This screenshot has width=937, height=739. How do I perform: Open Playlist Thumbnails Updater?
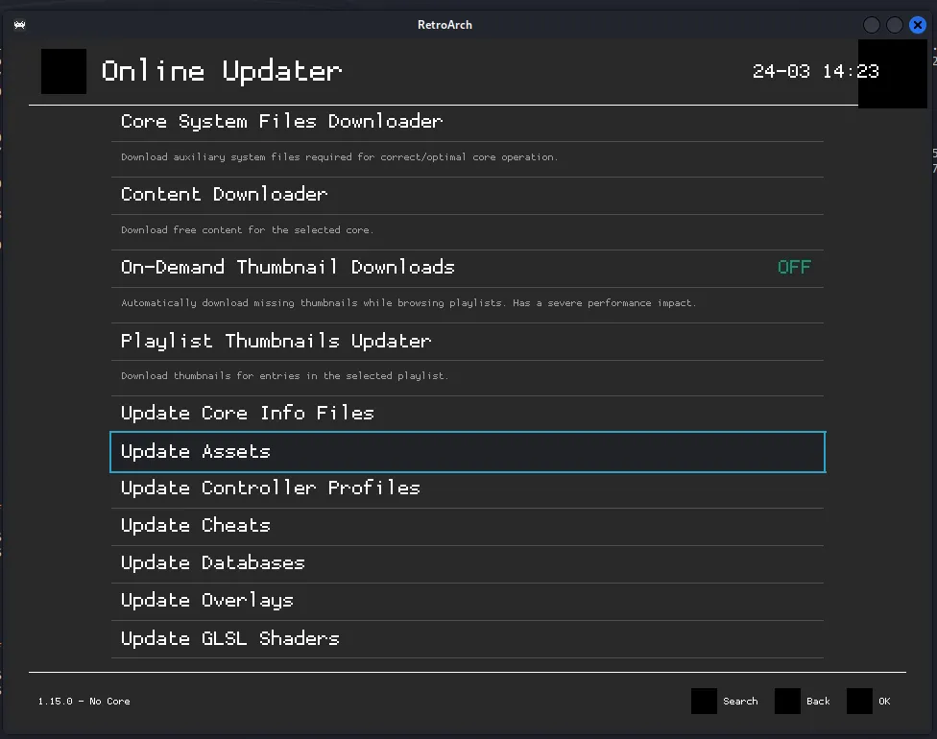coord(276,341)
